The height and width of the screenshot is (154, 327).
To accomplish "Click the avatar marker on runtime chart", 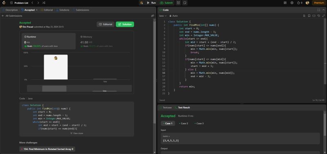I will click(56, 58).
